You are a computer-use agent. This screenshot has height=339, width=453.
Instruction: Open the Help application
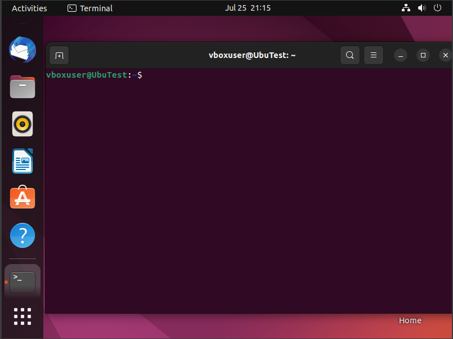point(23,235)
